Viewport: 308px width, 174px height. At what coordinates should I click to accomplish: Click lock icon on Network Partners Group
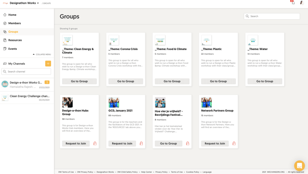[x=234, y=144]
